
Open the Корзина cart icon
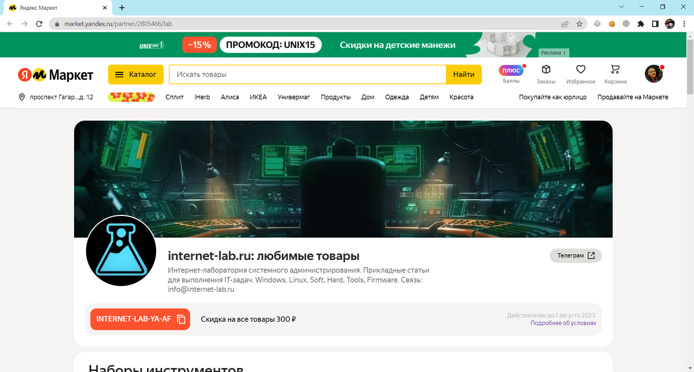tap(615, 74)
